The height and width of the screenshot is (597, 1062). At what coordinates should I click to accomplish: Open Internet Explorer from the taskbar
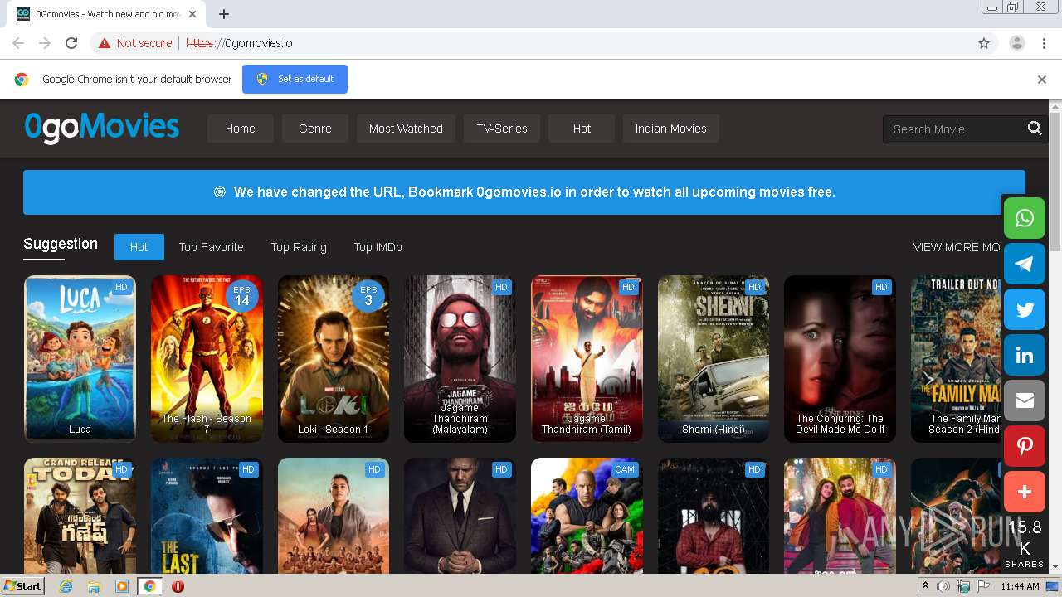point(66,586)
